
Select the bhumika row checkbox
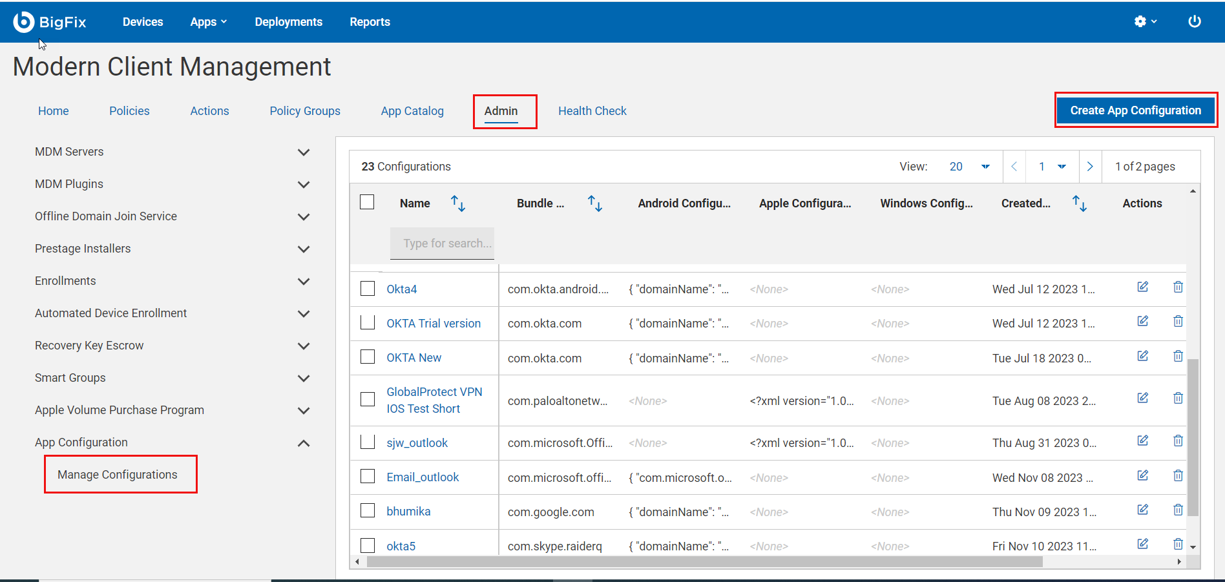click(367, 510)
